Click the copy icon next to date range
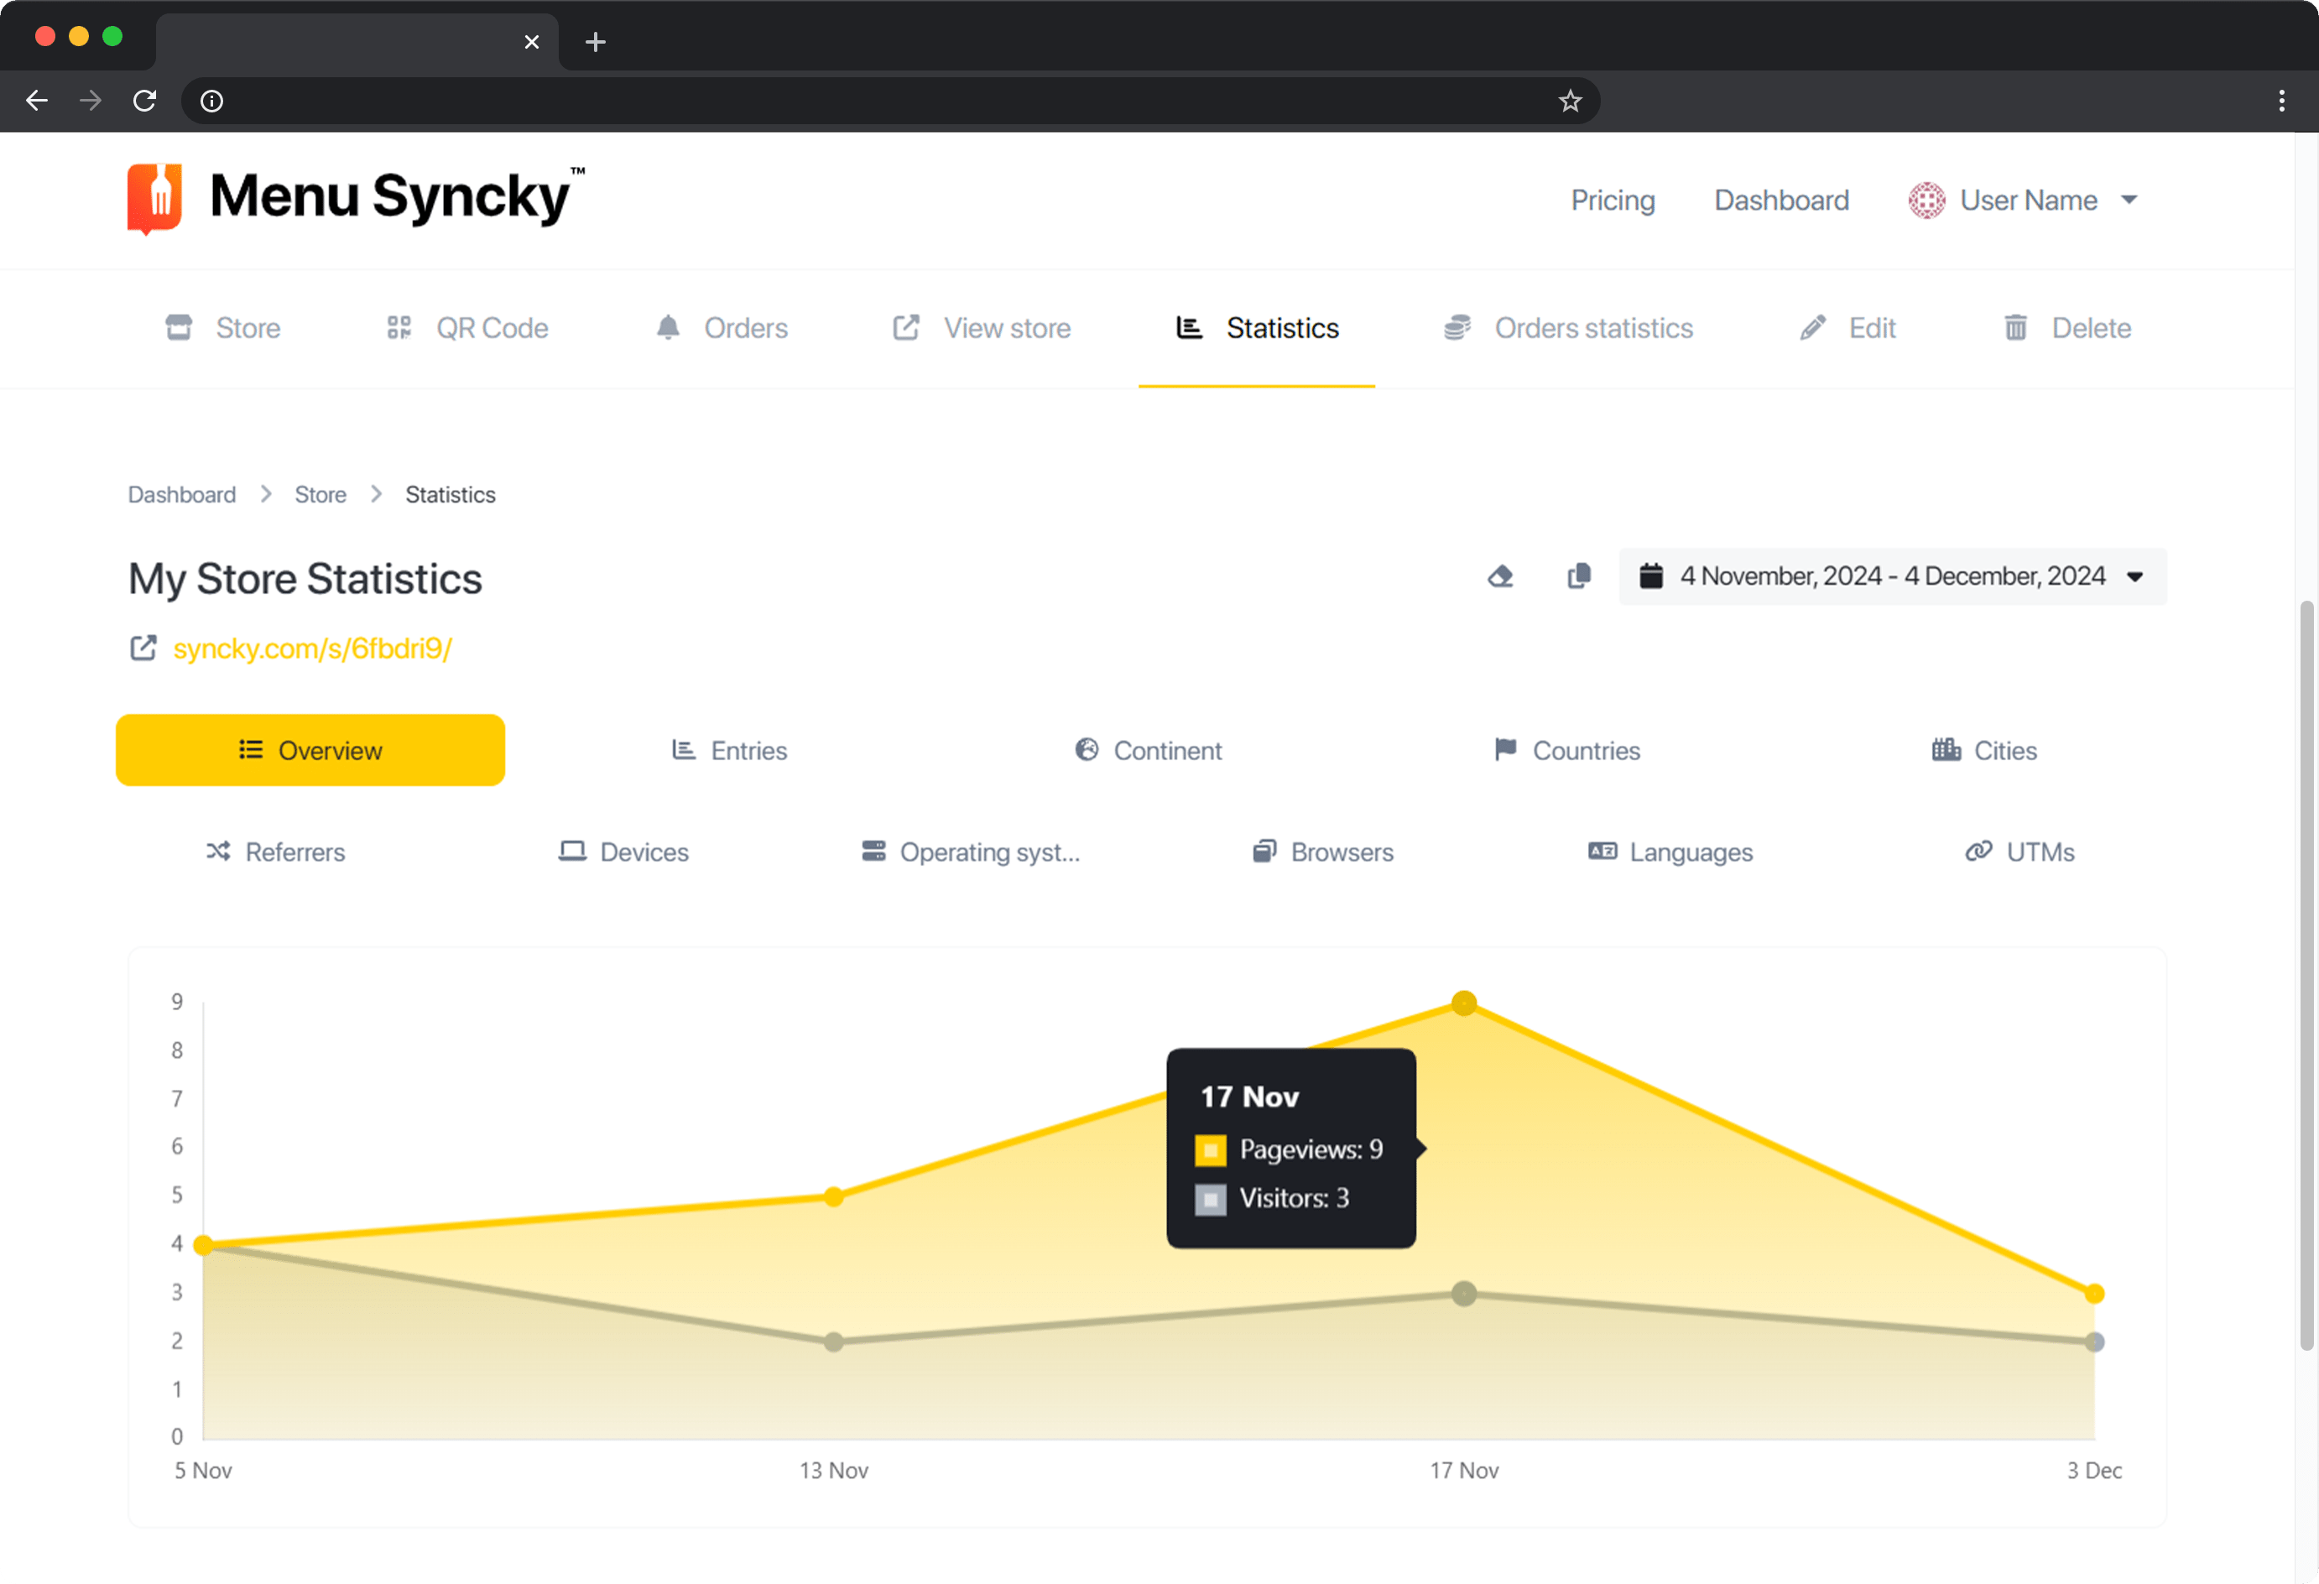2319x1584 pixels. click(1579, 576)
